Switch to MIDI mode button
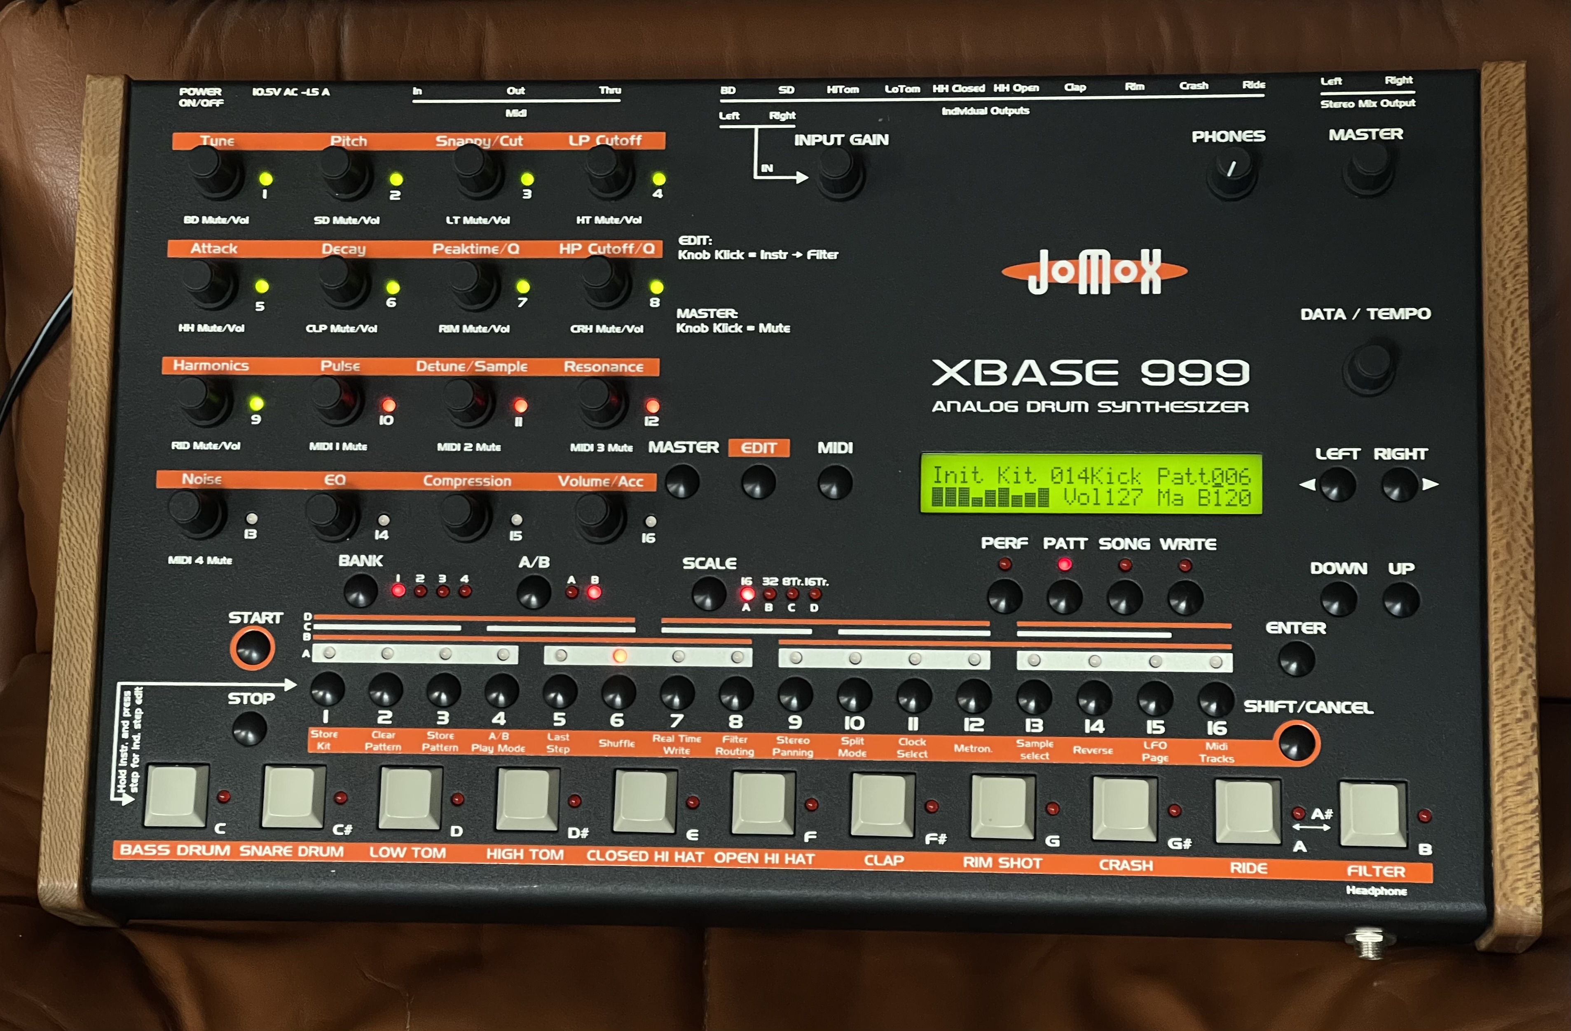 [x=835, y=482]
